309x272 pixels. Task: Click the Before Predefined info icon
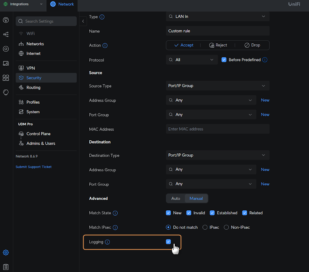tap(265, 60)
